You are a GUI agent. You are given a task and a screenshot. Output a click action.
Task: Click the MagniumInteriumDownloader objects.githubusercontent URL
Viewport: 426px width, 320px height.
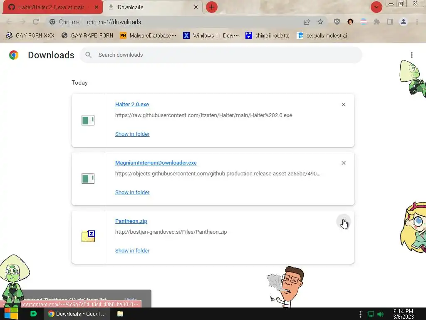(x=218, y=174)
